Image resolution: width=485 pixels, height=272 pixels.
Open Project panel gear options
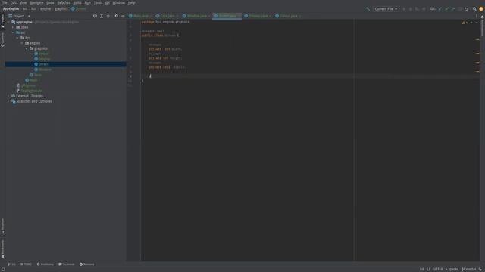[116, 16]
